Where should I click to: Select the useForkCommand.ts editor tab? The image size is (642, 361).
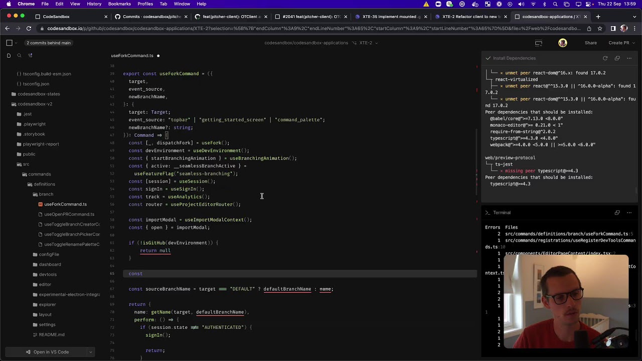(x=132, y=56)
